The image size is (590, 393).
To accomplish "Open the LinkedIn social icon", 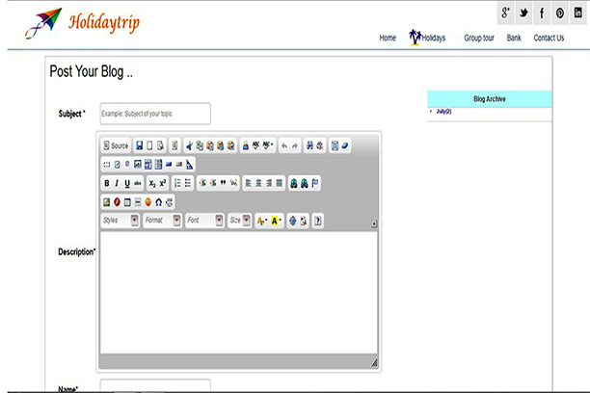I will click(578, 13).
